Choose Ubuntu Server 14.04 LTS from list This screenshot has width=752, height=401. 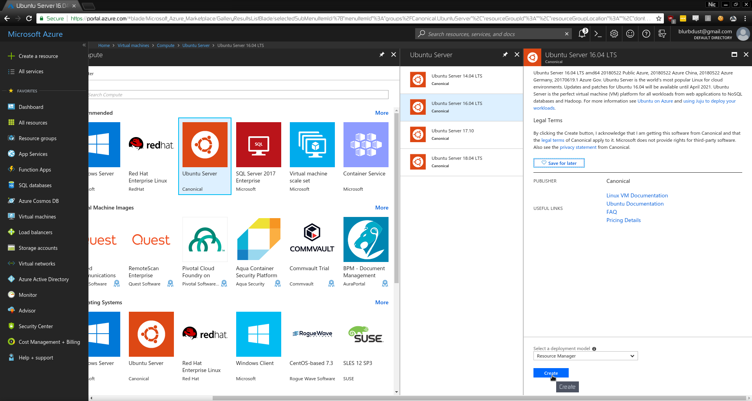click(461, 80)
